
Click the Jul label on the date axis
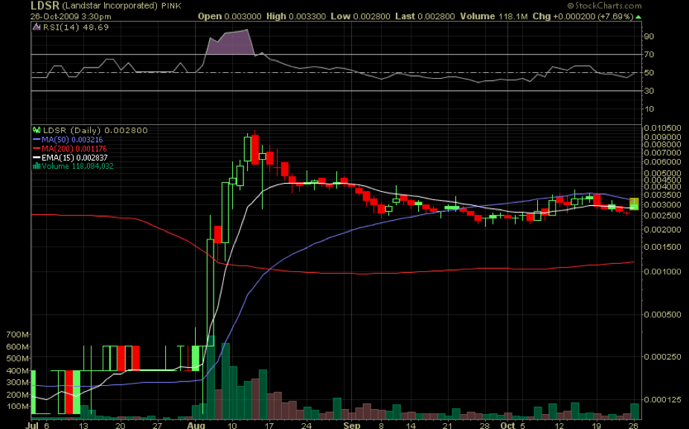pos(32,425)
